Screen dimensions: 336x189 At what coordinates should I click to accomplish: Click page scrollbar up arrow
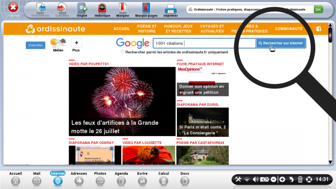(x=330, y=25)
